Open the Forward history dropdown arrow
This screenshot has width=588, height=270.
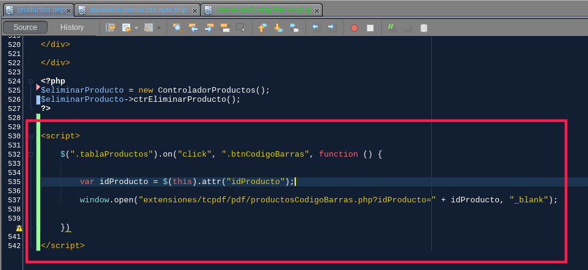coord(159,27)
